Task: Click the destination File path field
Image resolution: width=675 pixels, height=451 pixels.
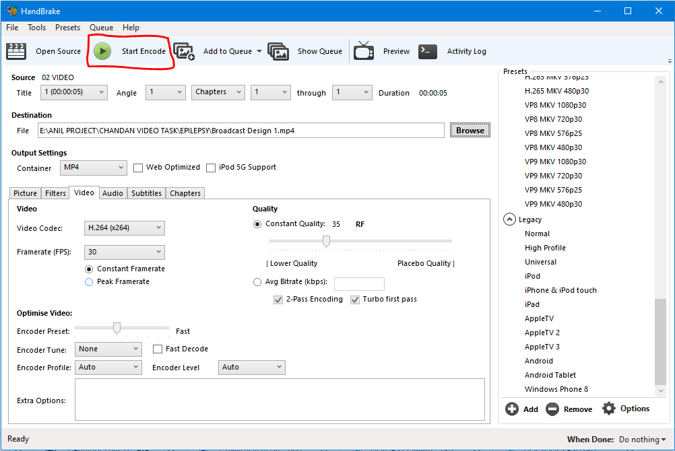Action: coord(241,131)
